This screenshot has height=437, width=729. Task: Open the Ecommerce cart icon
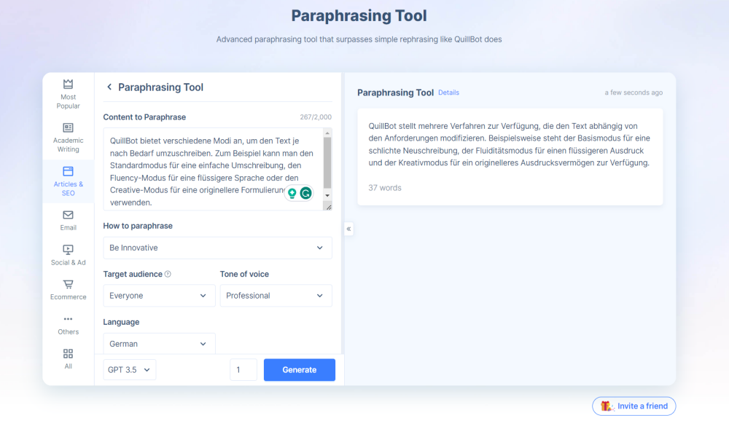click(68, 284)
